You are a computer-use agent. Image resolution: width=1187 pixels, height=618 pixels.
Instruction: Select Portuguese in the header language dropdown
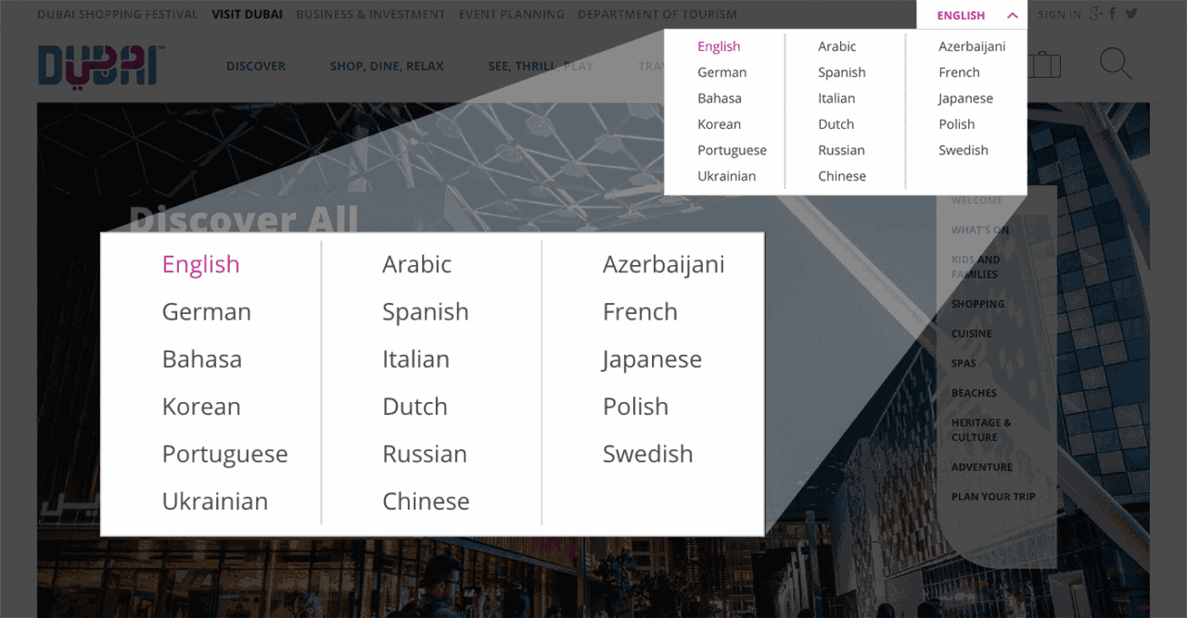pos(732,150)
